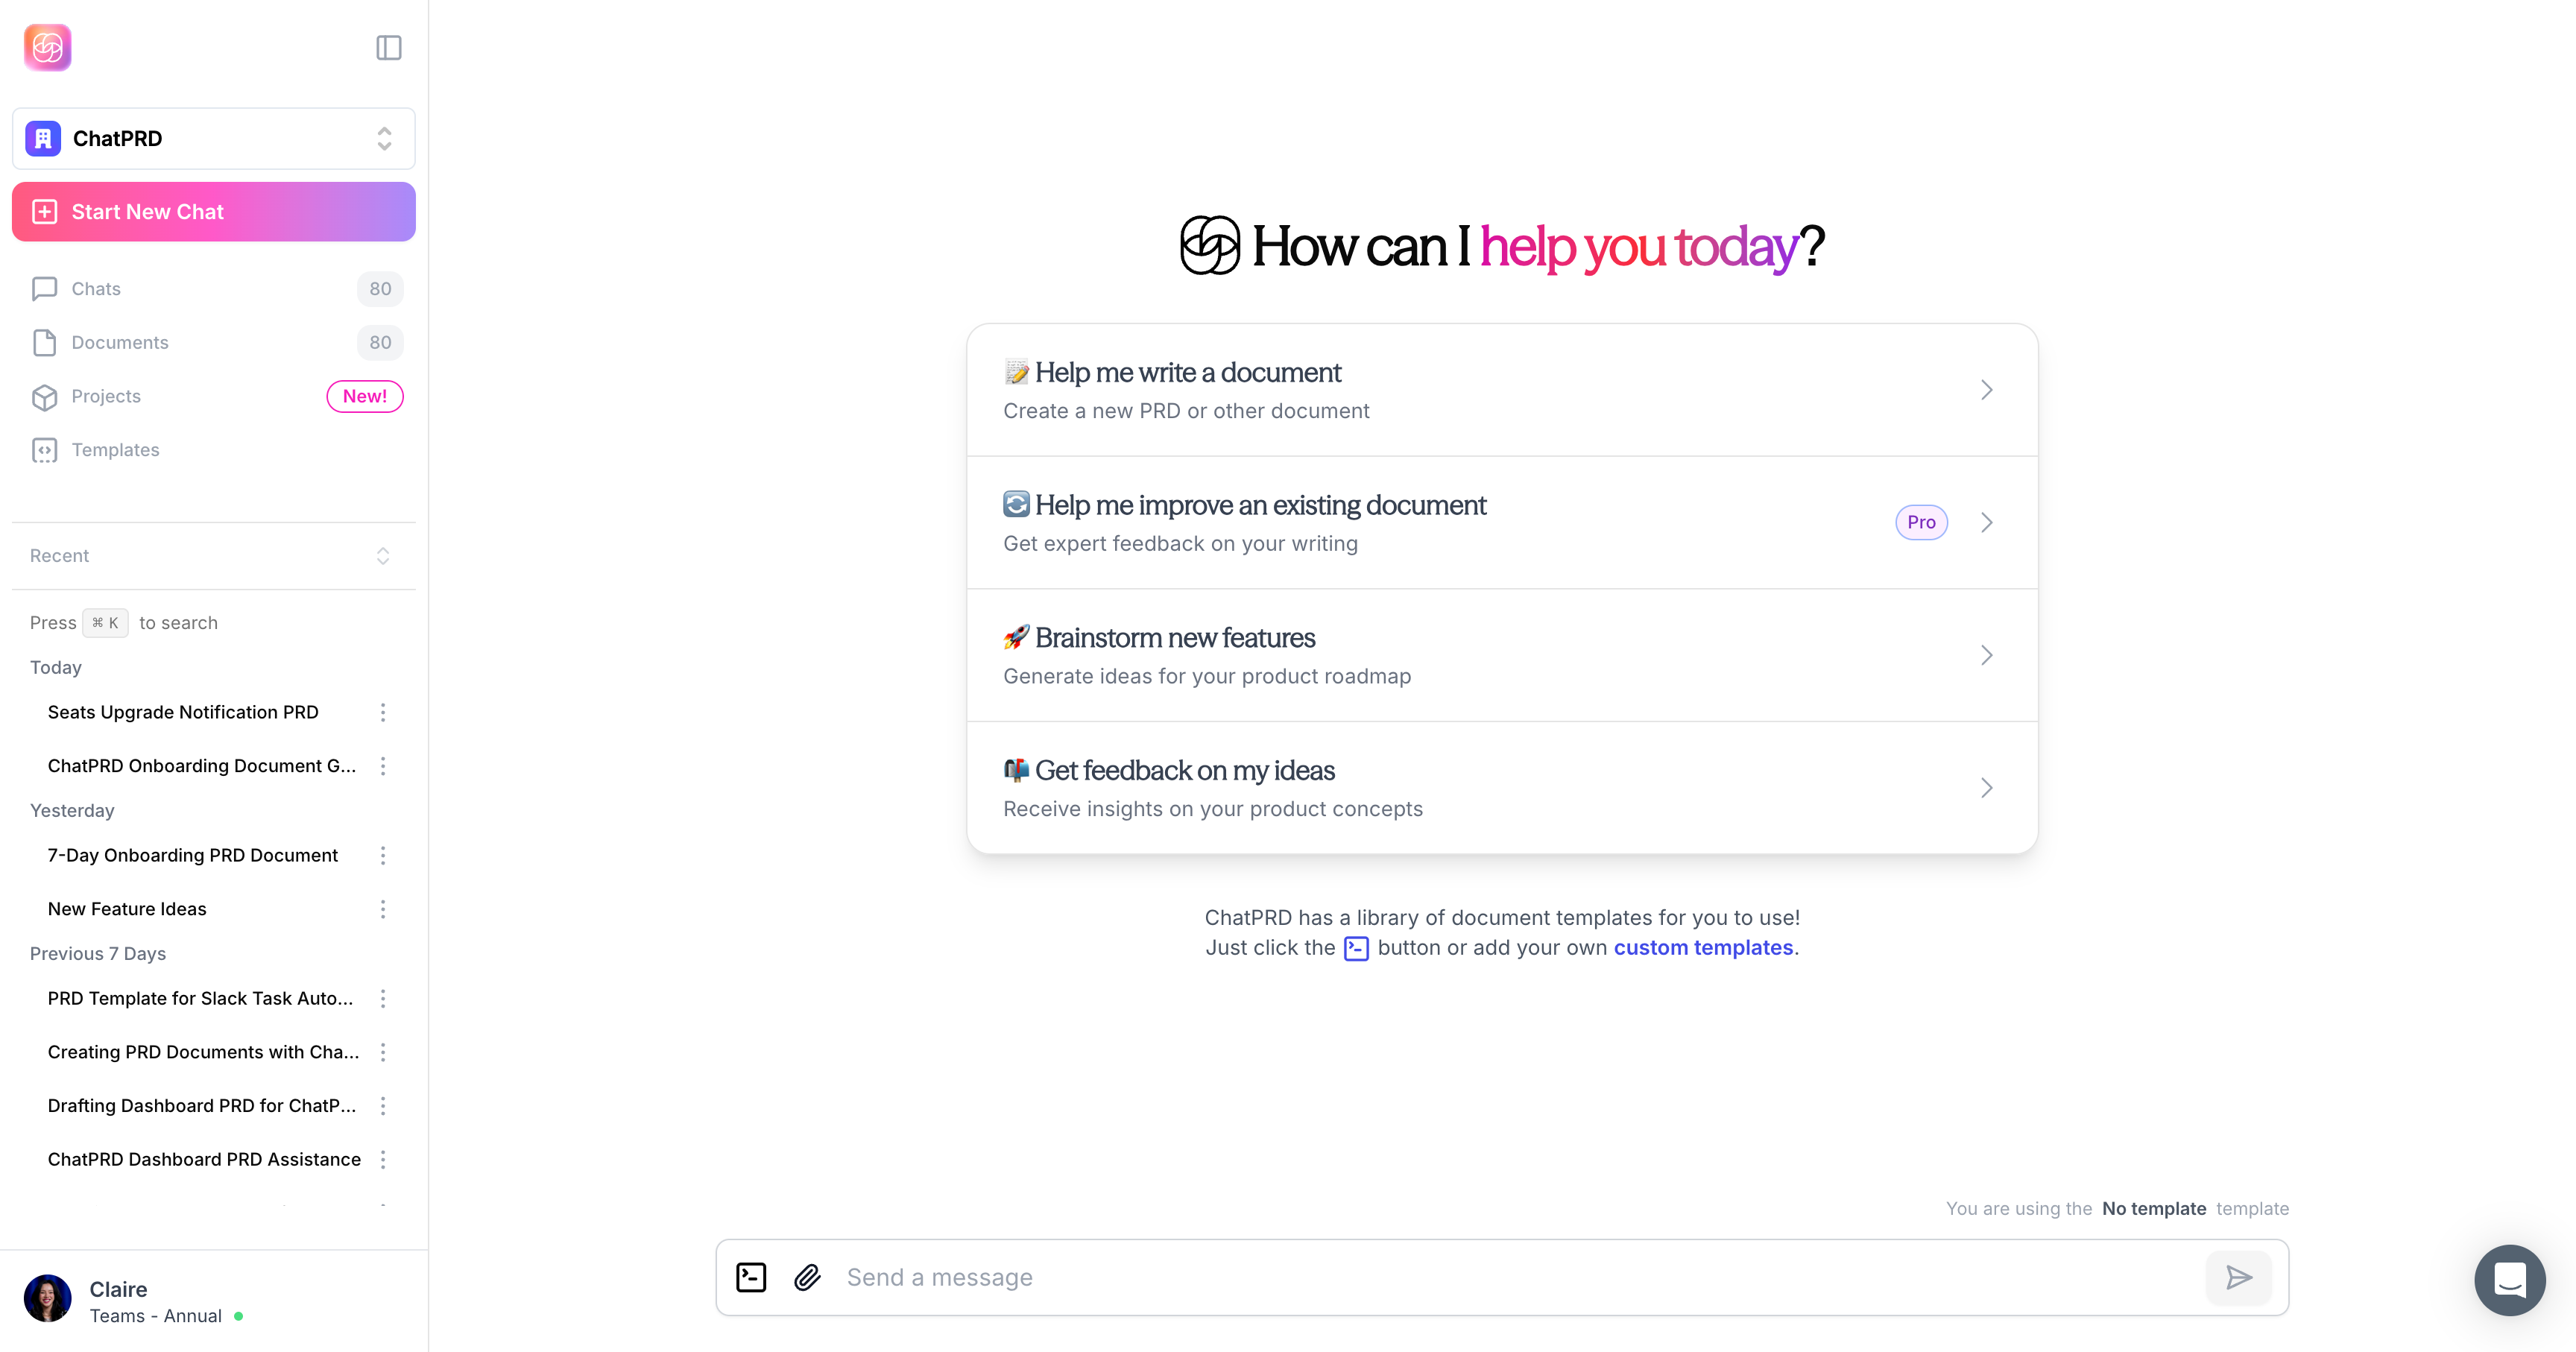
Task: Open the 7-Day Onboarding PRD Document chat
Action: (192, 855)
